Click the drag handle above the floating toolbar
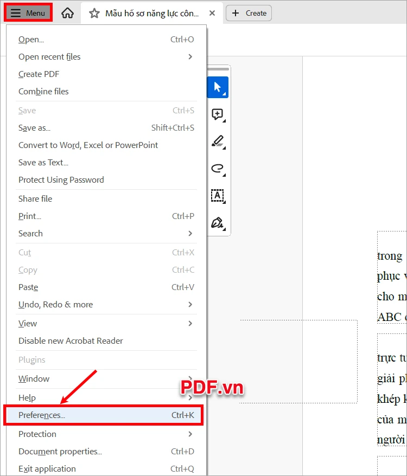Image resolution: width=407 pixels, height=476 pixels. [x=218, y=69]
